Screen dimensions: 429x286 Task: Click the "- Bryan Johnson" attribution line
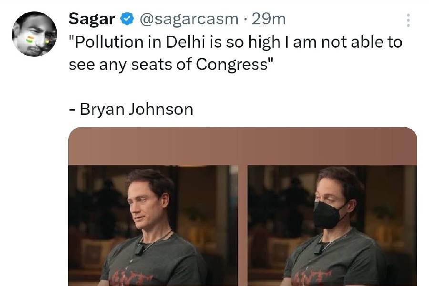coord(131,109)
